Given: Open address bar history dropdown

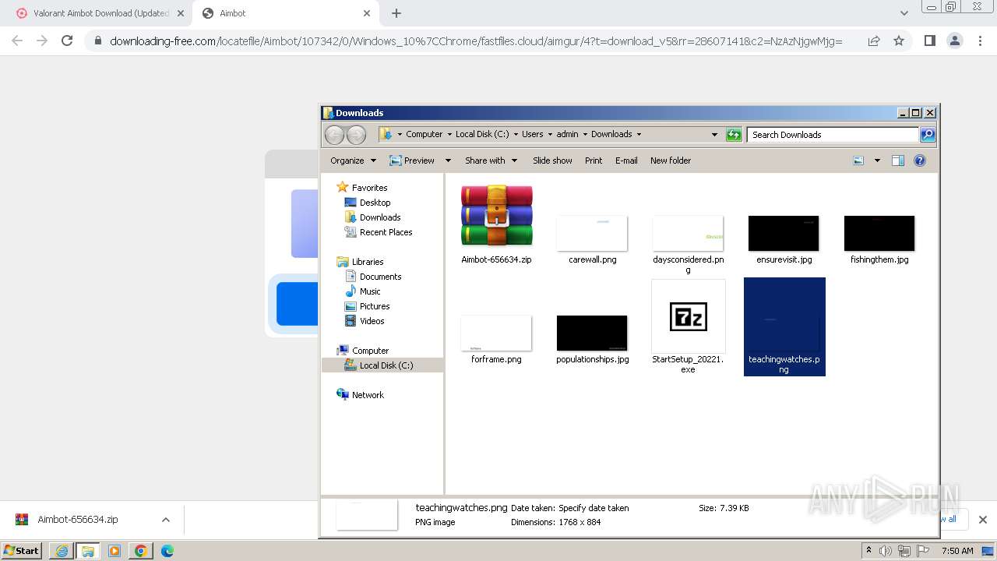Looking at the screenshot, I should tap(714, 135).
